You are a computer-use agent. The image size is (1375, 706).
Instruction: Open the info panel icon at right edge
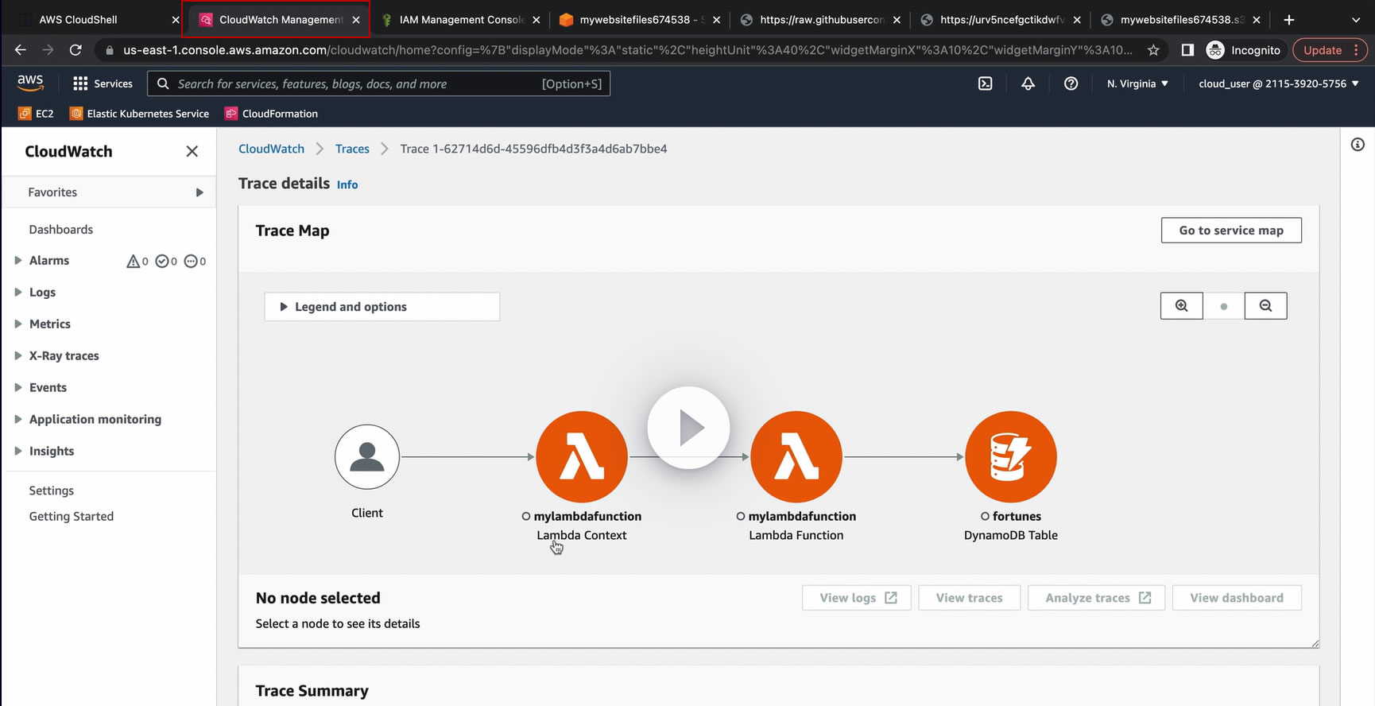pyautogui.click(x=1358, y=145)
